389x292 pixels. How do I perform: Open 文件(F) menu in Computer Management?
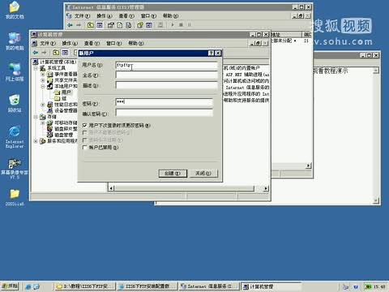[48, 43]
